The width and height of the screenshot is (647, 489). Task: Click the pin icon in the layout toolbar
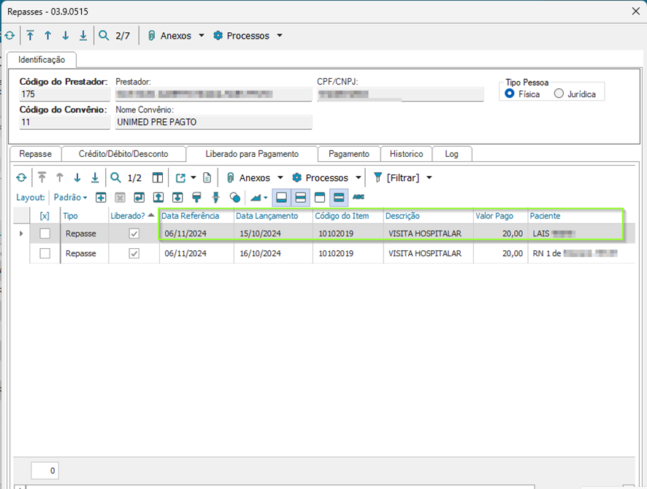coord(215,198)
